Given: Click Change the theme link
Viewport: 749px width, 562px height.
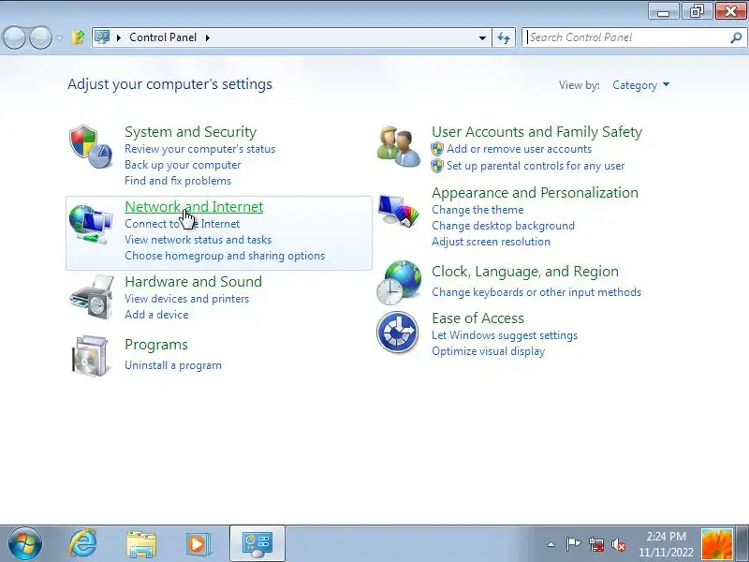Looking at the screenshot, I should click(x=477, y=210).
